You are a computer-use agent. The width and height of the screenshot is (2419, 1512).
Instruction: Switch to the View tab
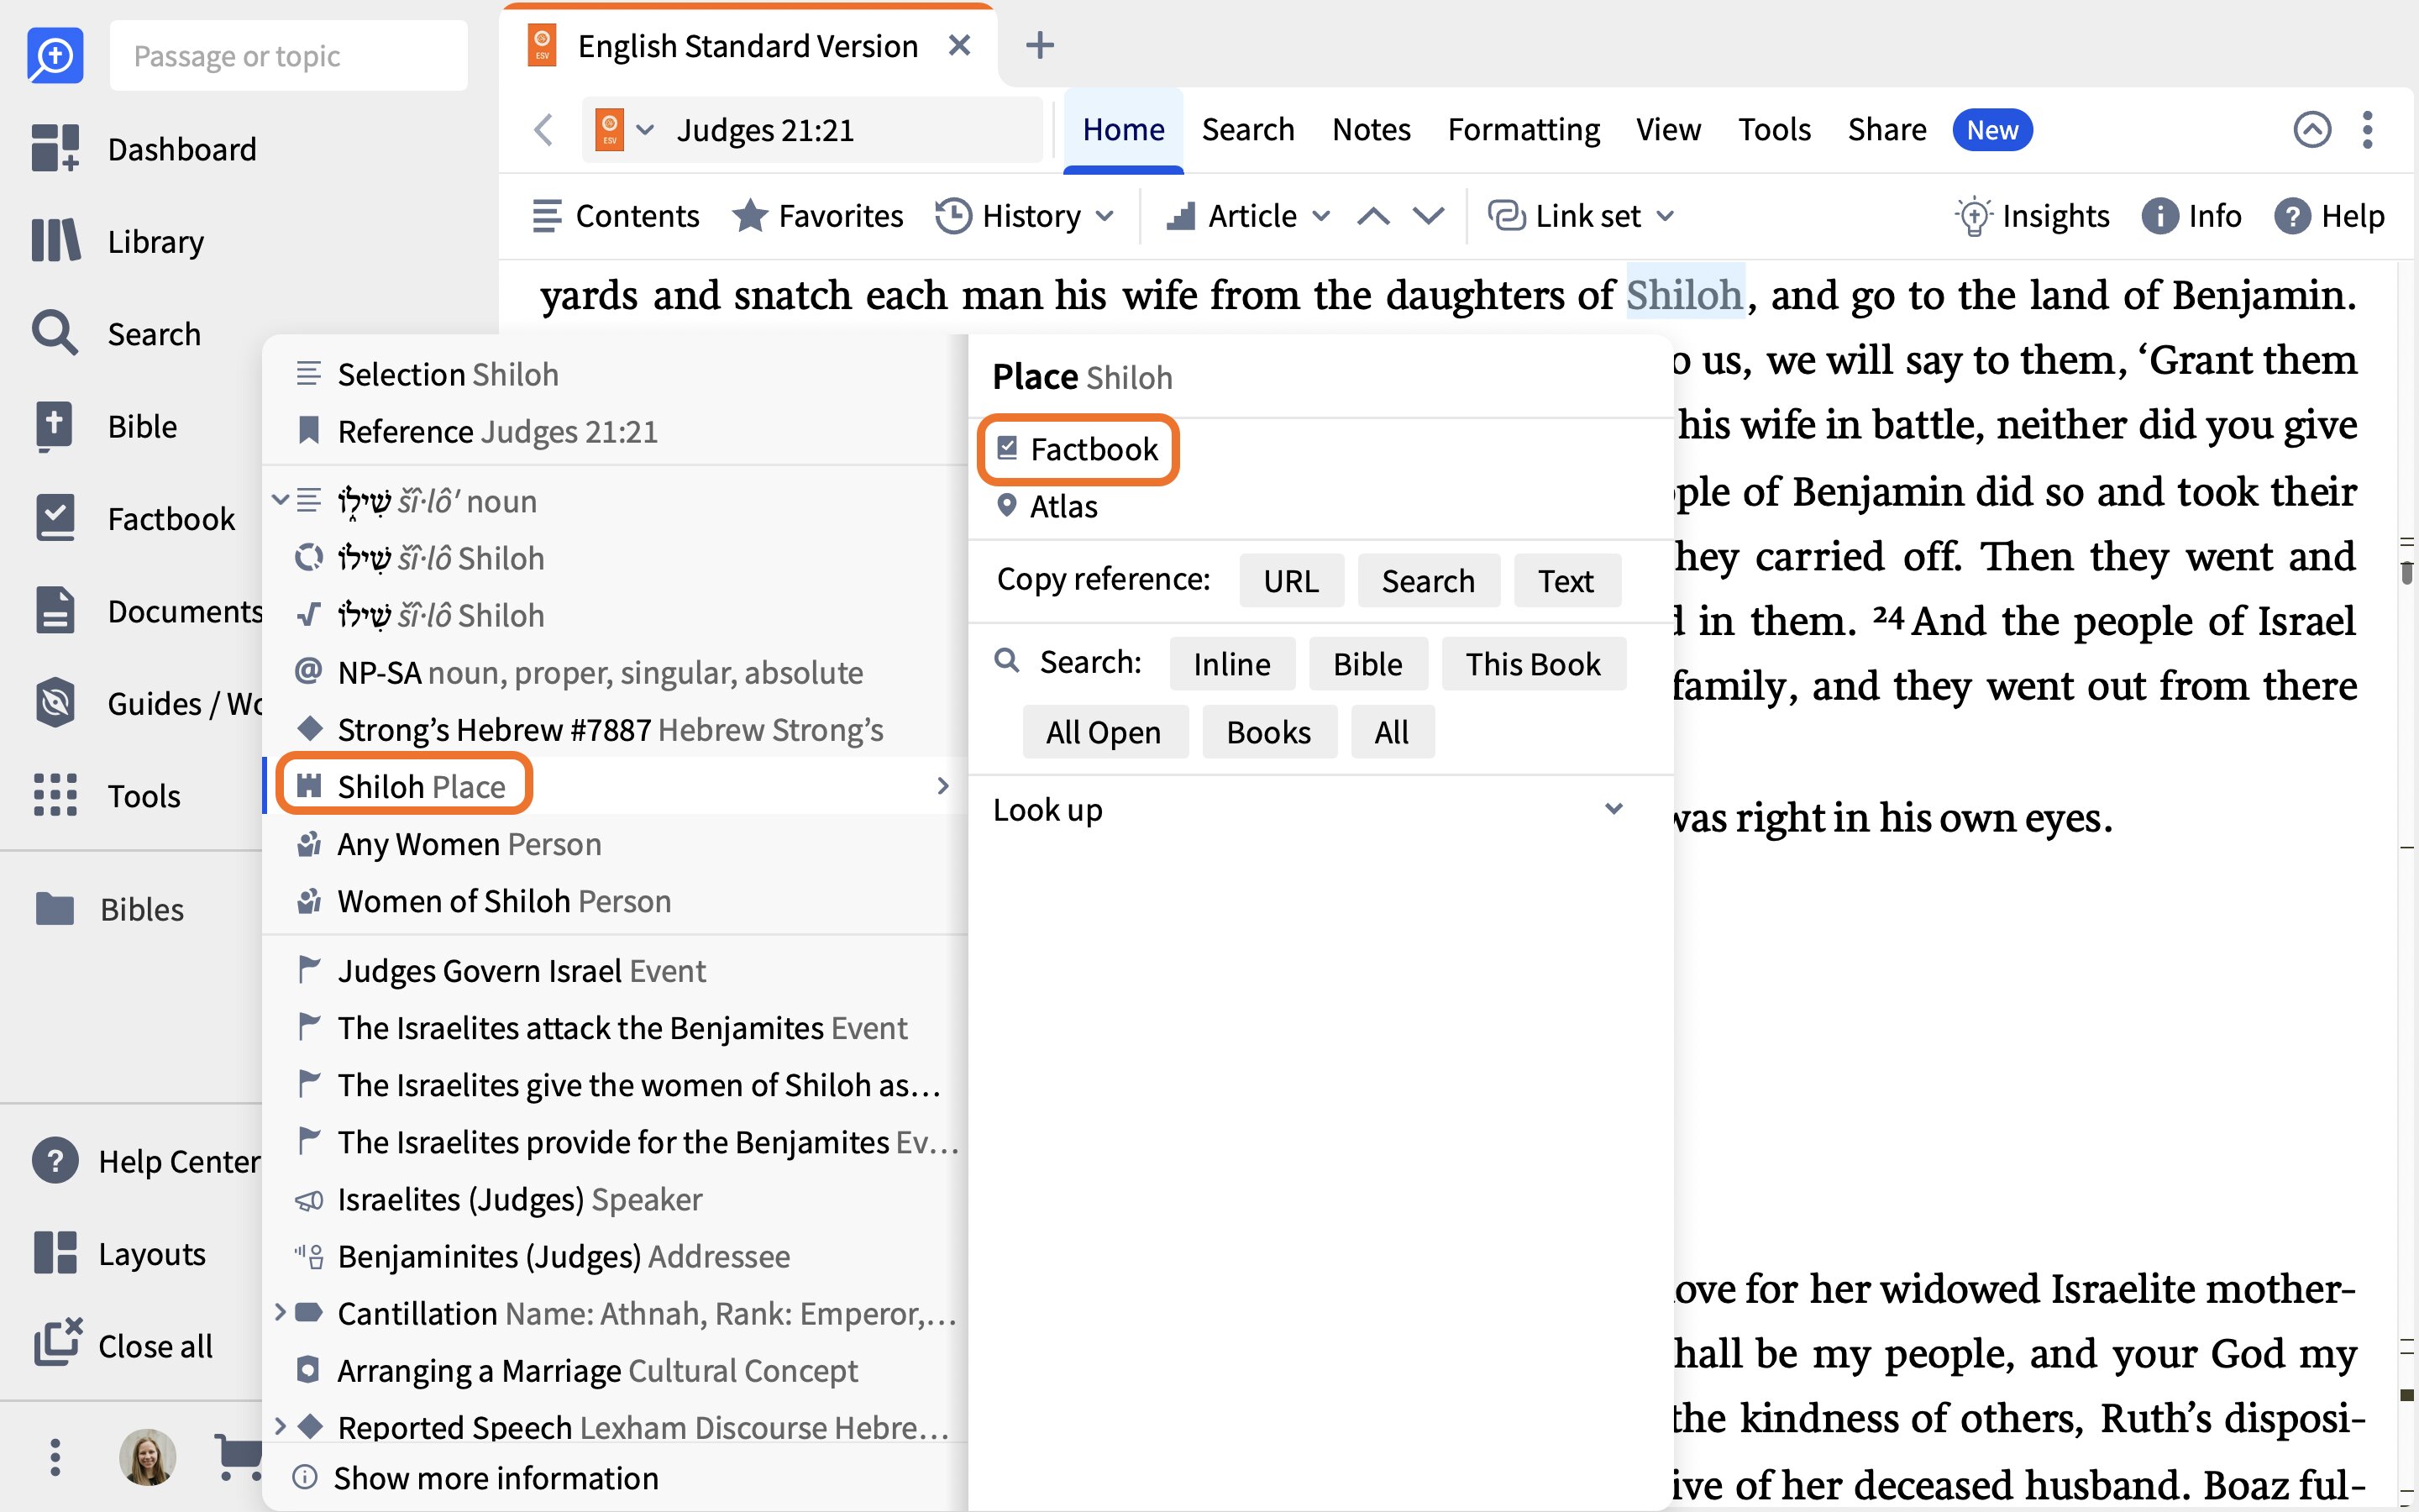(1668, 129)
